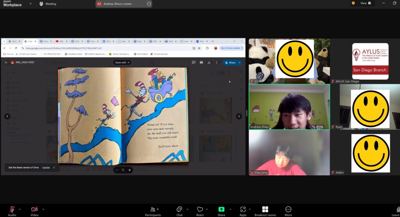The width and height of the screenshot is (400, 217).
Task: Zoom out with the minus button
Action: (117, 170)
